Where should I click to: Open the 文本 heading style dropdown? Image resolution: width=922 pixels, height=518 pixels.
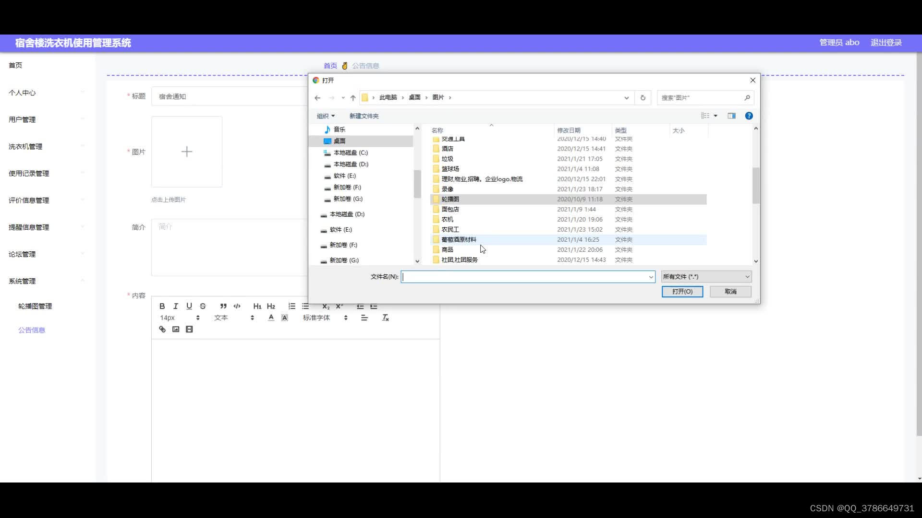234,318
